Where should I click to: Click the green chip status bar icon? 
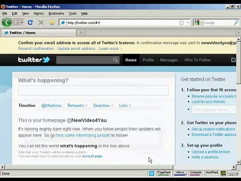tap(223, 173)
